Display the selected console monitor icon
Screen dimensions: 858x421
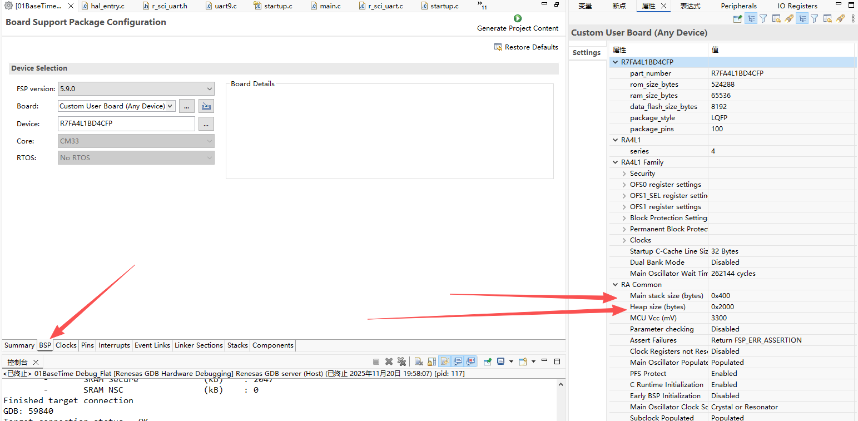[501, 361]
